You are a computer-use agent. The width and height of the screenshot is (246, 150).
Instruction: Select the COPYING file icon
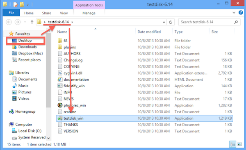[x=60, y=66]
